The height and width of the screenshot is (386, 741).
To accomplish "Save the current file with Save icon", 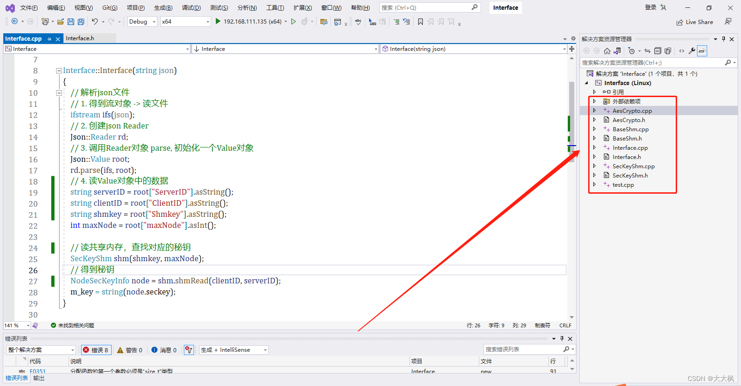I will click(x=71, y=21).
